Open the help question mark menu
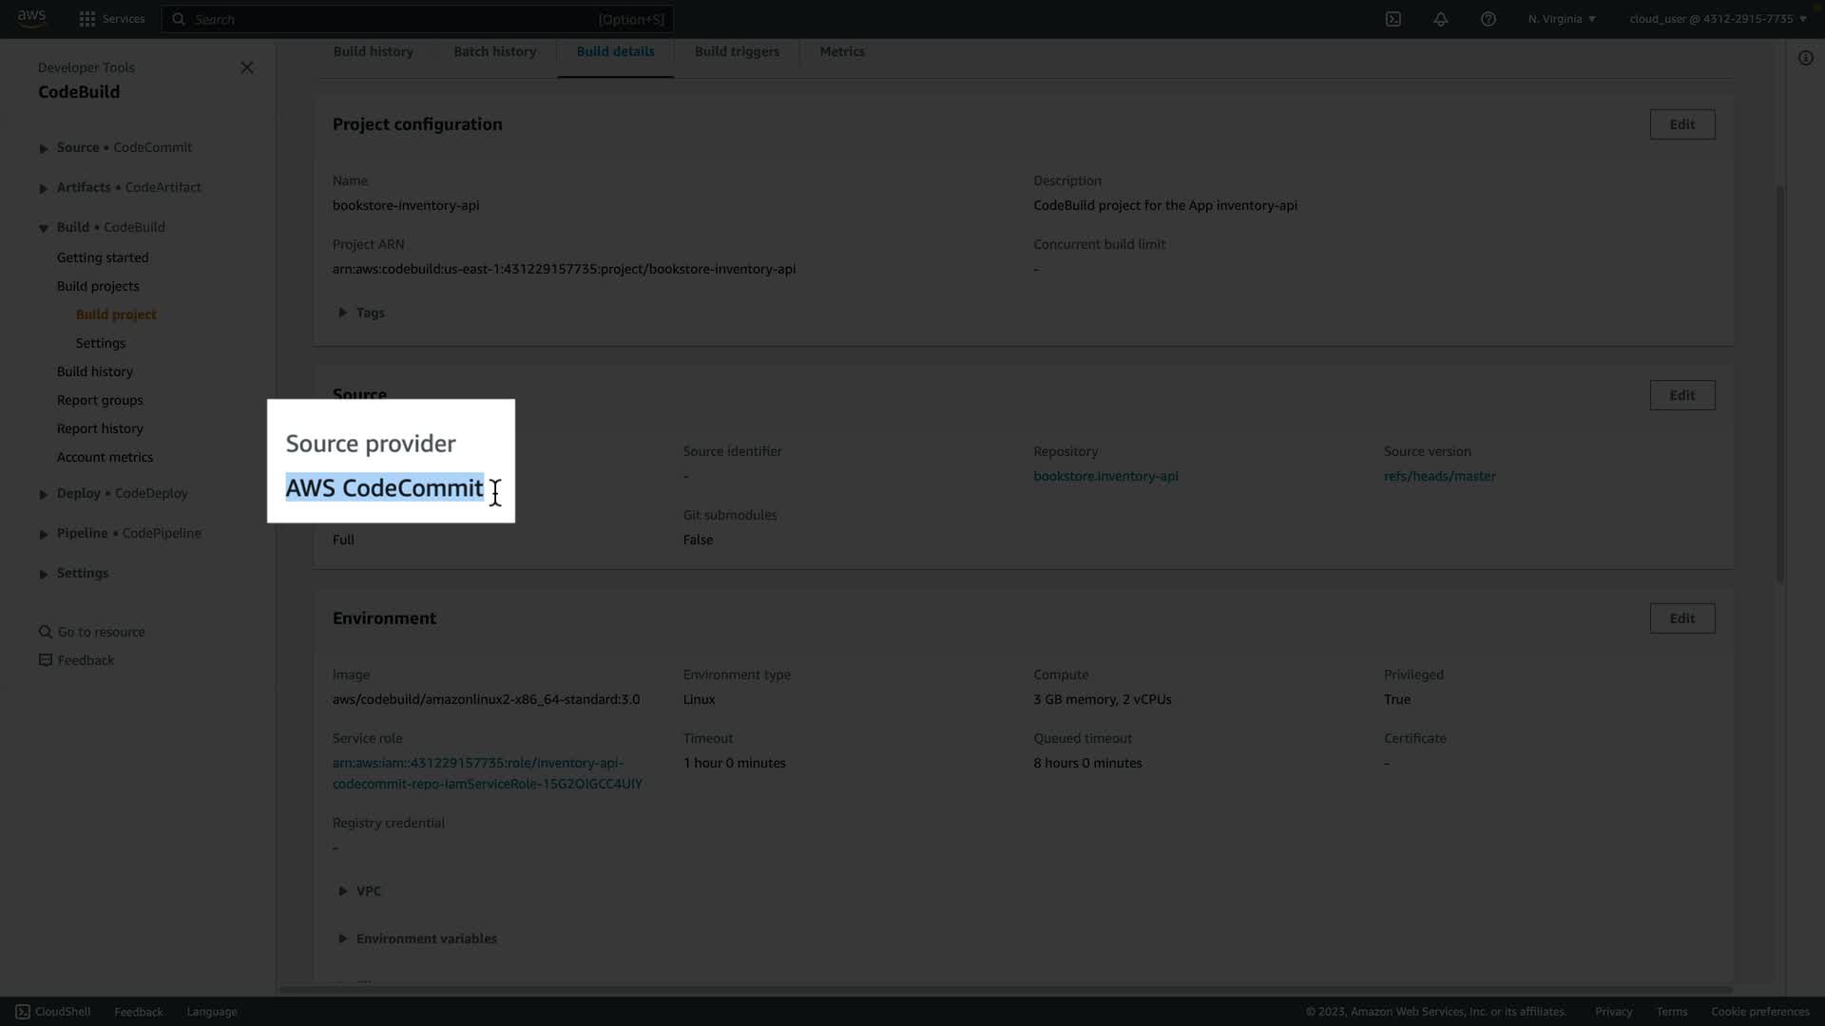Image resolution: width=1825 pixels, height=1026 pixels. (1488, 19)
